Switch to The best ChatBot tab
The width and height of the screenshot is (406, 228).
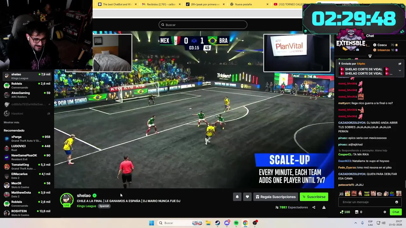coord(117,4)
